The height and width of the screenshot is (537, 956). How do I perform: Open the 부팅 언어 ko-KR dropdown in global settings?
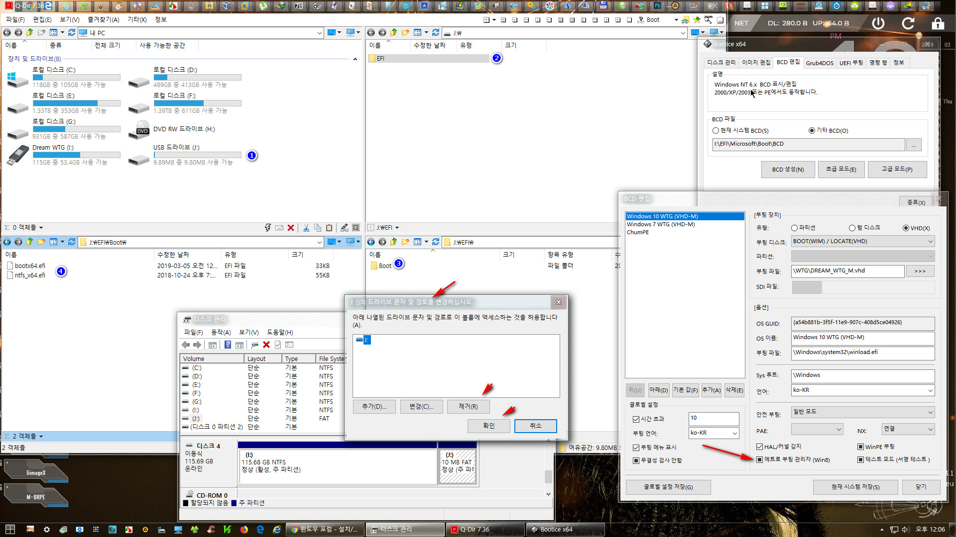[714, 433]
